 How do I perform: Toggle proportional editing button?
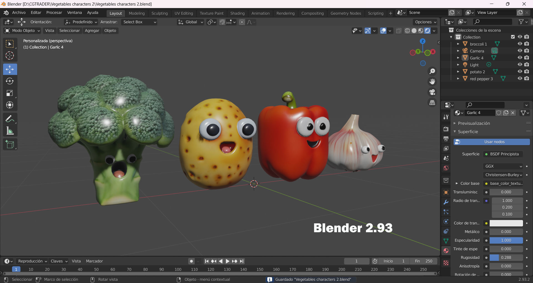click(242, 22)
